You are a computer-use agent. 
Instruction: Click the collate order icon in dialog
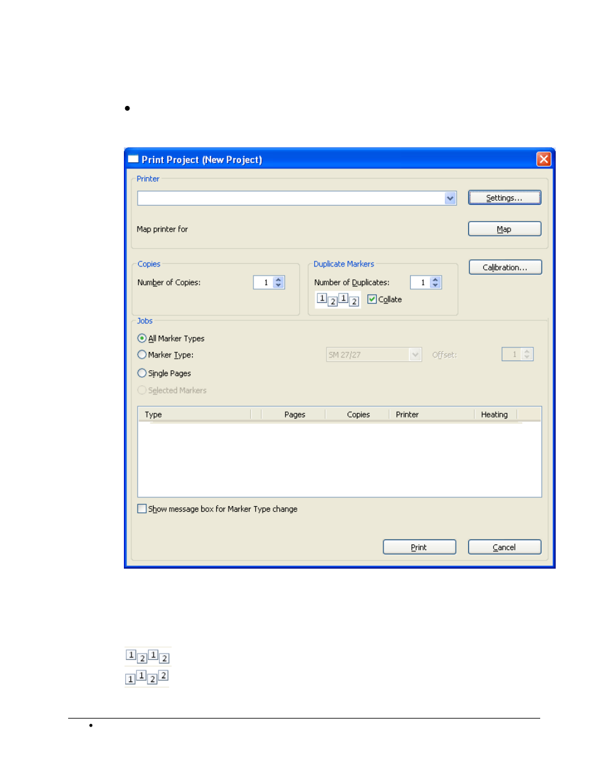point(338,300)
